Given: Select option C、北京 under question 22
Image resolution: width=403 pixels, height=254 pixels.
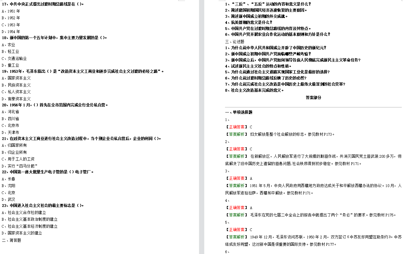Looking at the screenshot, I should [x=9, y=193].
